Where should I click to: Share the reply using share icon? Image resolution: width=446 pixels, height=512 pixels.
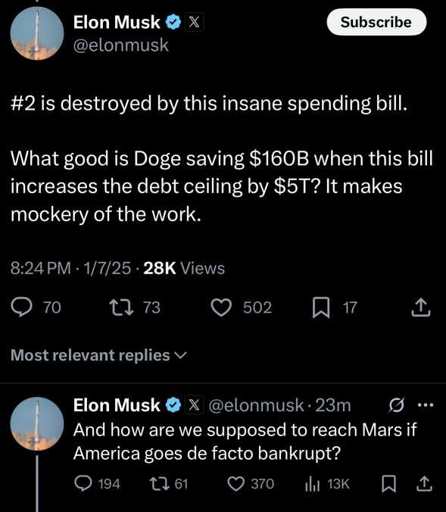click(x=424, y=483)
